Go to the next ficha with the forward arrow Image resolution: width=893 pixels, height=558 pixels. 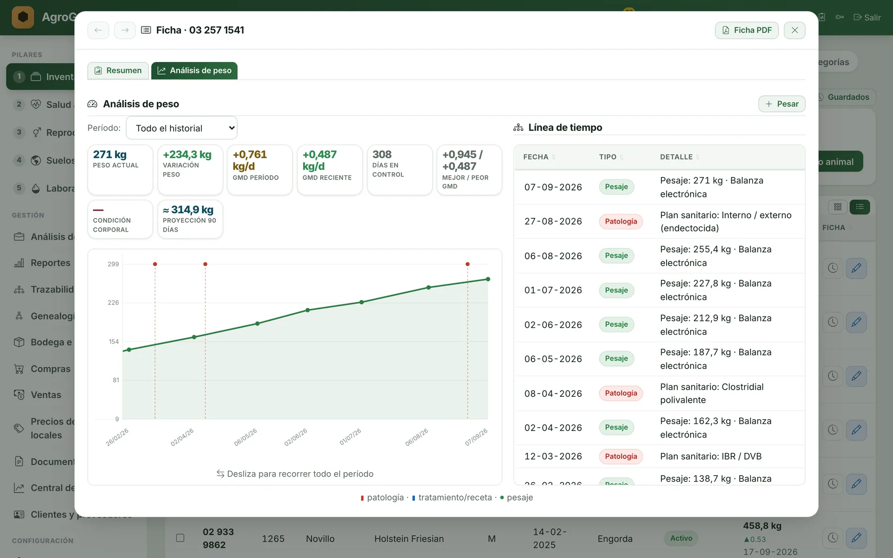point(125,30)
